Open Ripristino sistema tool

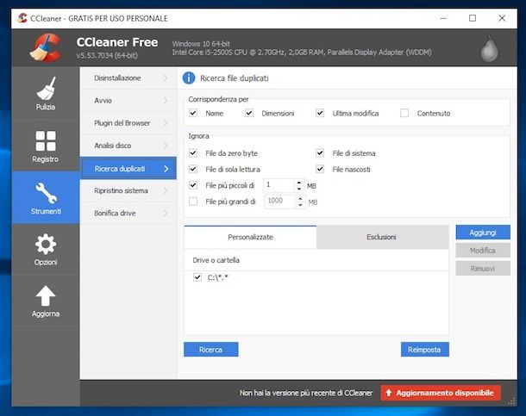(128, 190)
